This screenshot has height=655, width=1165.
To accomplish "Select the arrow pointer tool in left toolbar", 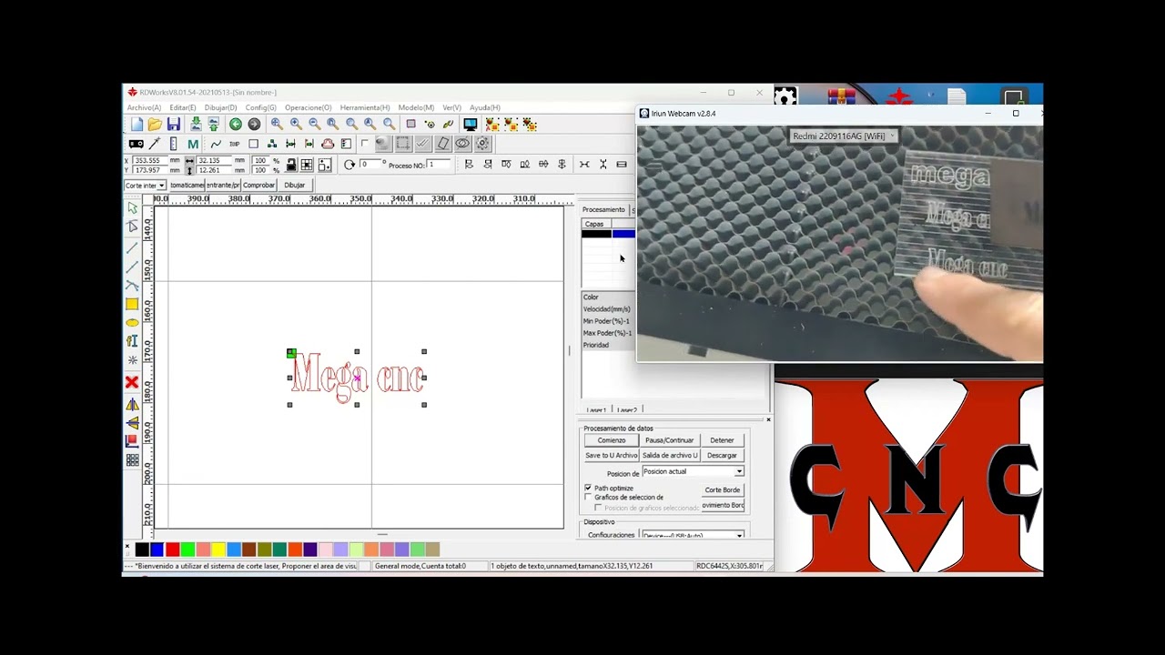I will [x=132, y=208].
